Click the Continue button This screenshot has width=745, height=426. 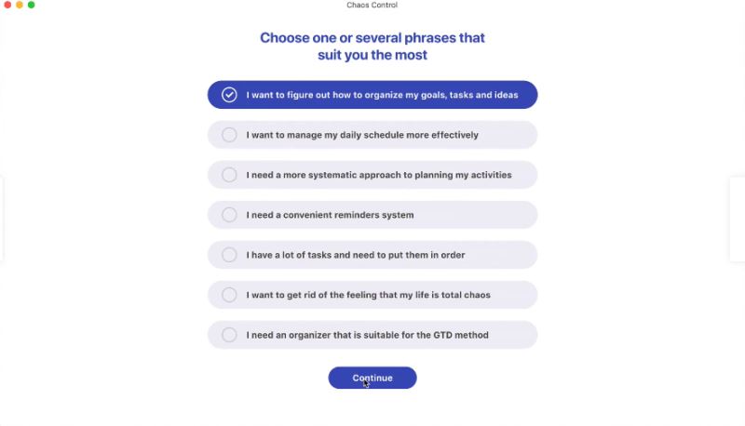point(372,378)
